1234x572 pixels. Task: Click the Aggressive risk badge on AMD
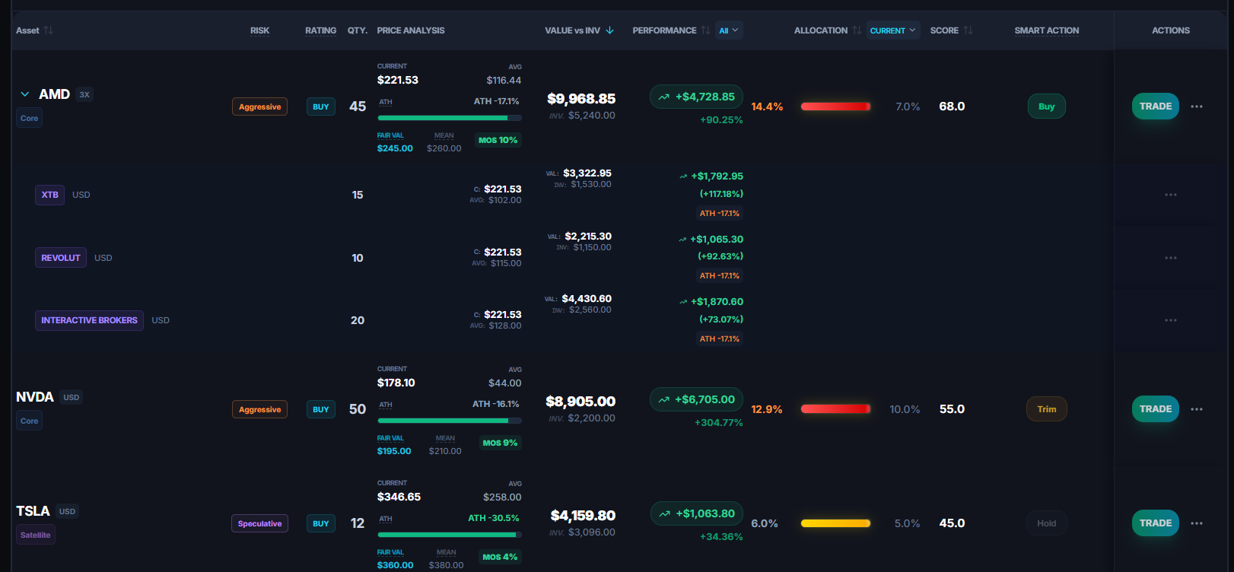click(259, 106)
